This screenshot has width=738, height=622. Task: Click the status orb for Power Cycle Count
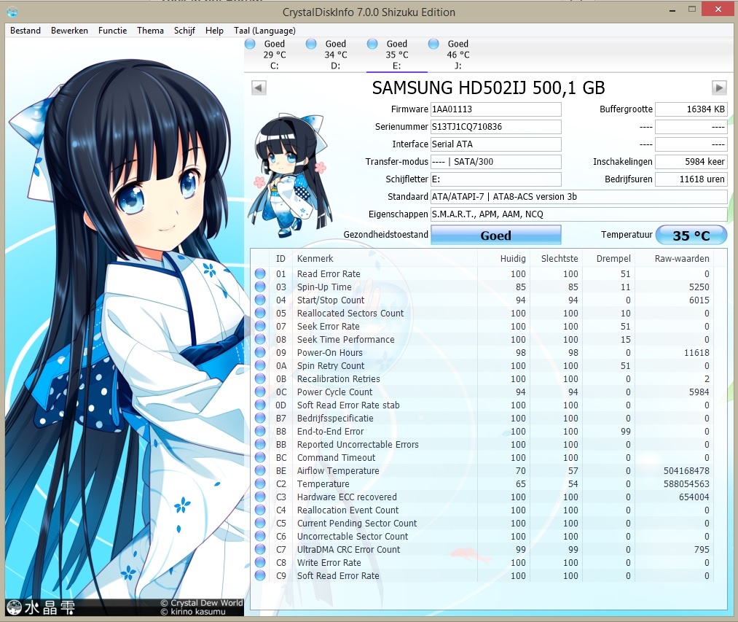click(260, 392)
